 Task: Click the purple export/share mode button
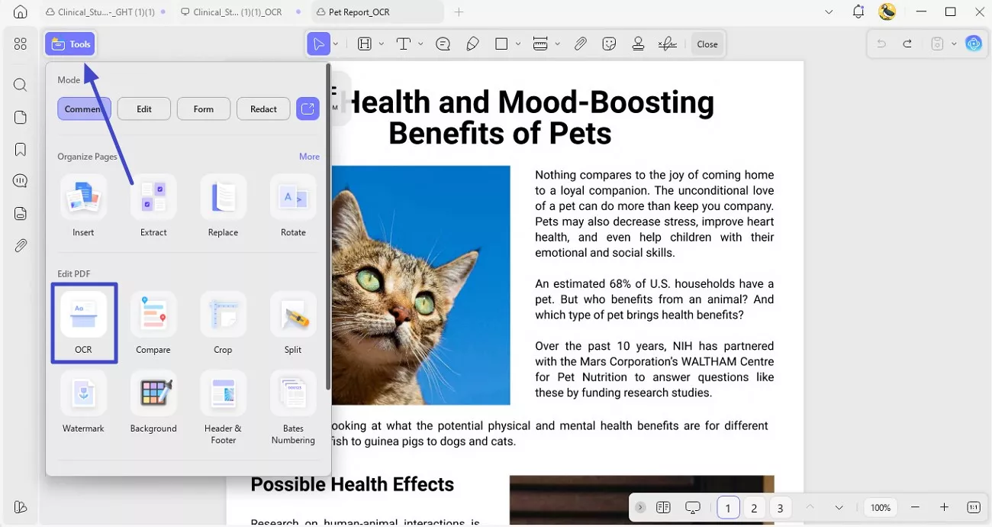(x=308, y=109)
